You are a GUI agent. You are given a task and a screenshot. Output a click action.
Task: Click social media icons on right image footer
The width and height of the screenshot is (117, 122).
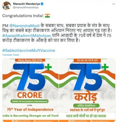point(72,121)
